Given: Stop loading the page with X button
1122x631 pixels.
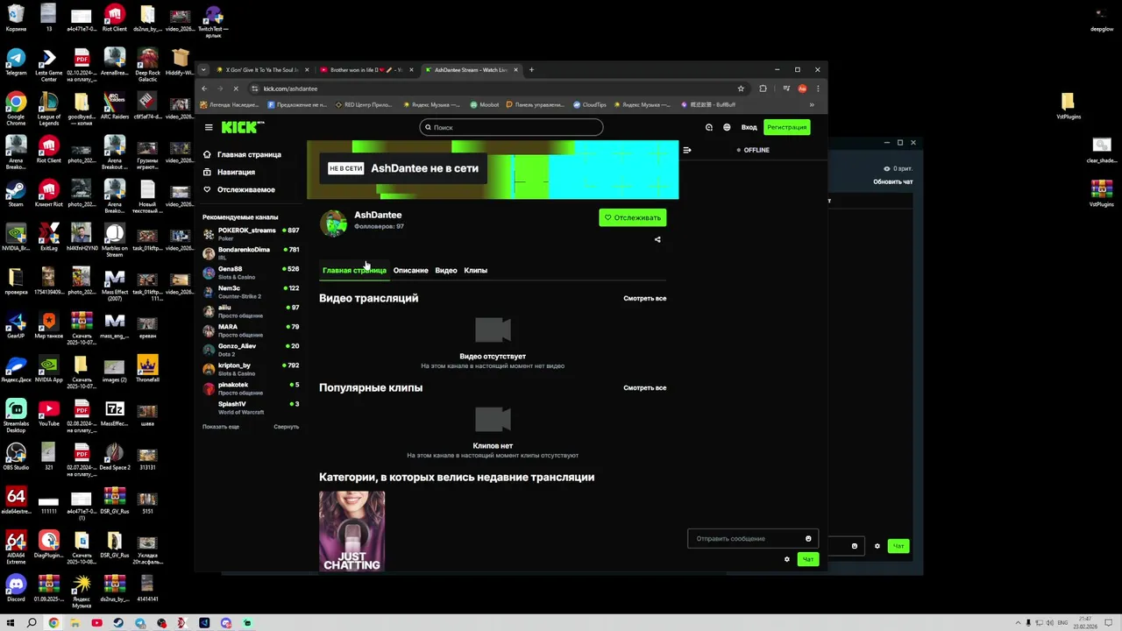Looking at the screenshot, I should pyautogui.click(x=235, y=89).
